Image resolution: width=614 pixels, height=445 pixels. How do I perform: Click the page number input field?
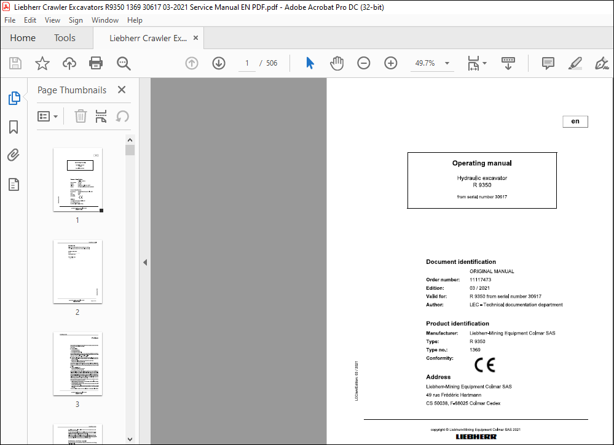click(247, 63)
